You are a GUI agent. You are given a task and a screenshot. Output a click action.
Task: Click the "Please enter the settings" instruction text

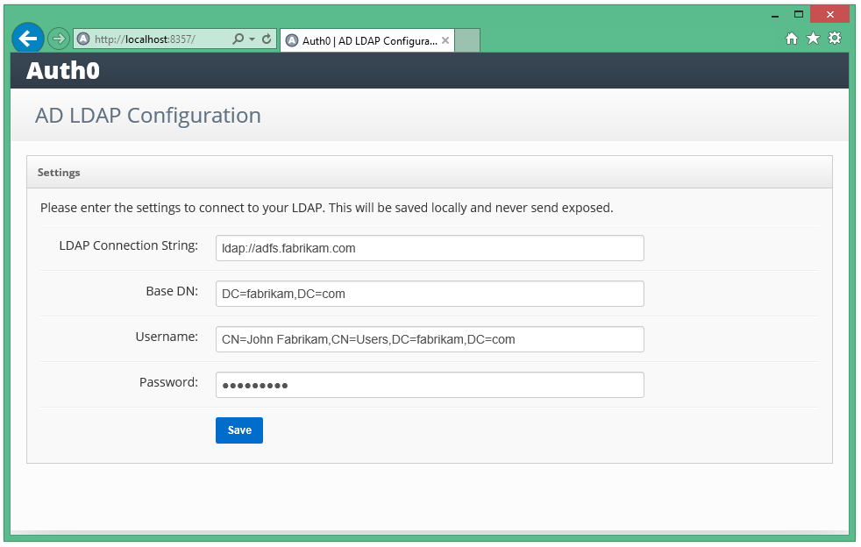coord(327,208)
